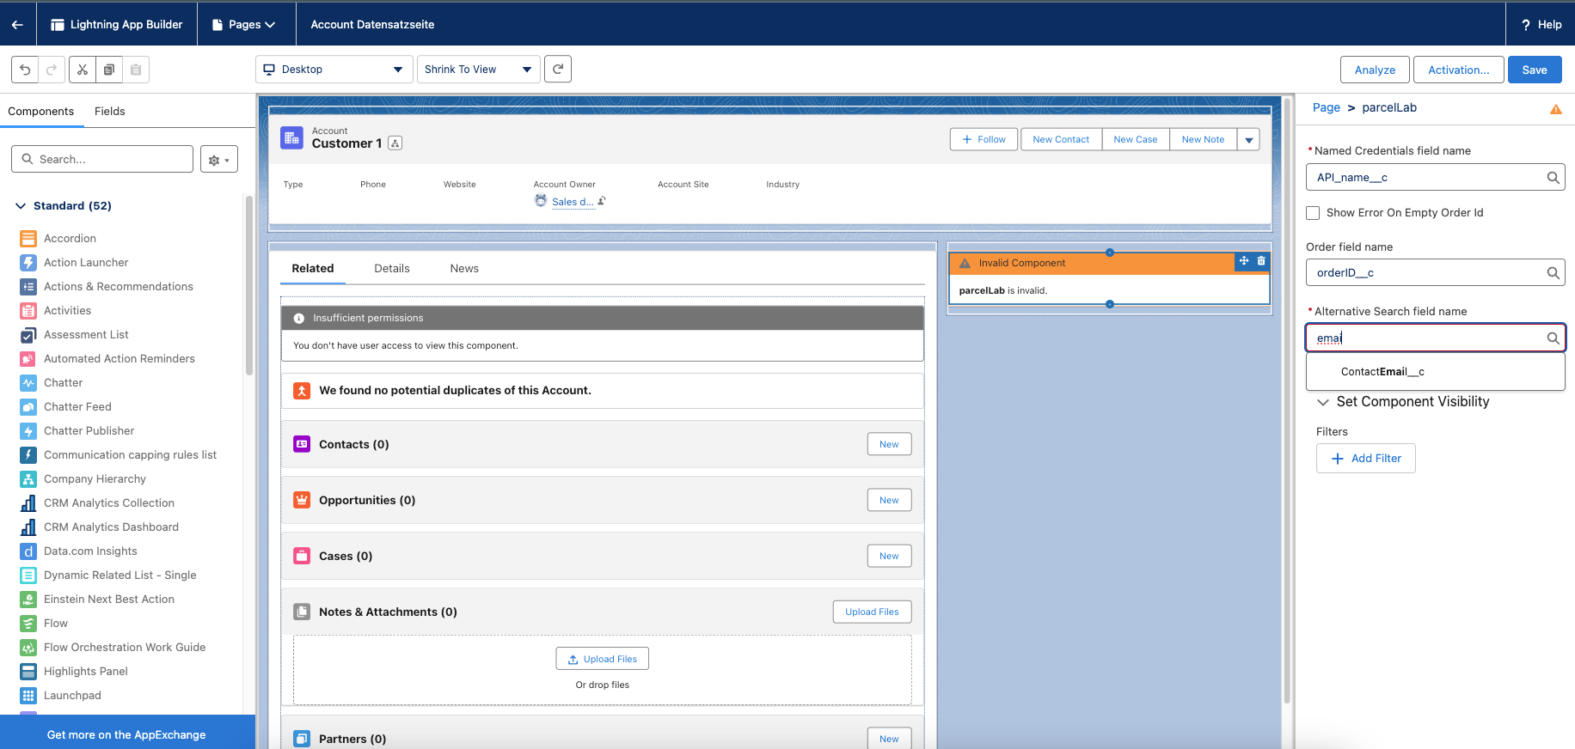Click the undo arrow icon
Viewport: 1575px width, 749px height.
point(25,70)
